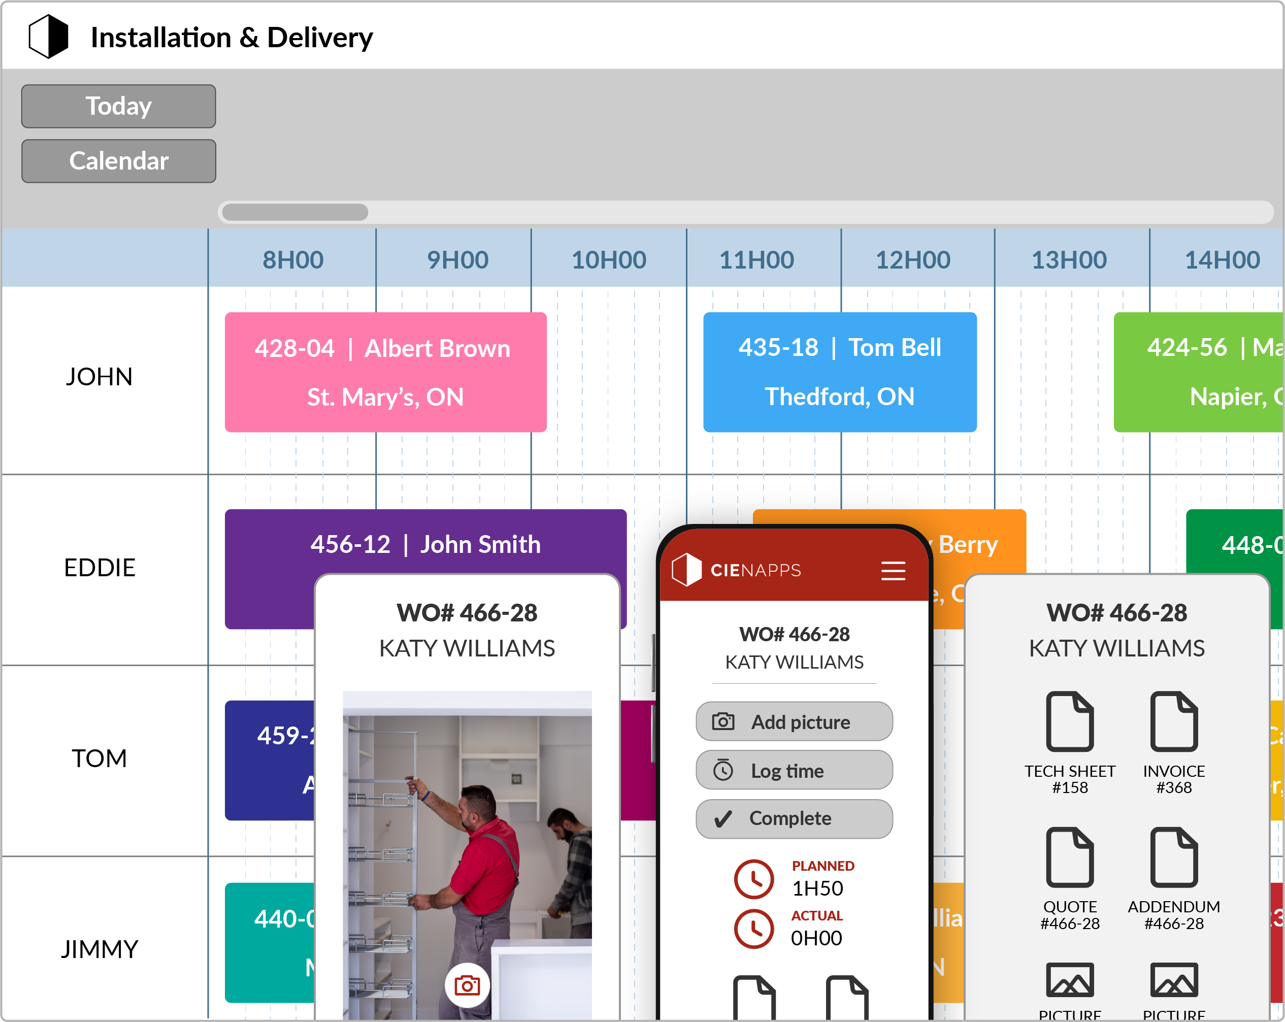Click the CIENAPPS hexagon logo on the phone
This screenshot has height=1022, width=1285.
[686, 570]
